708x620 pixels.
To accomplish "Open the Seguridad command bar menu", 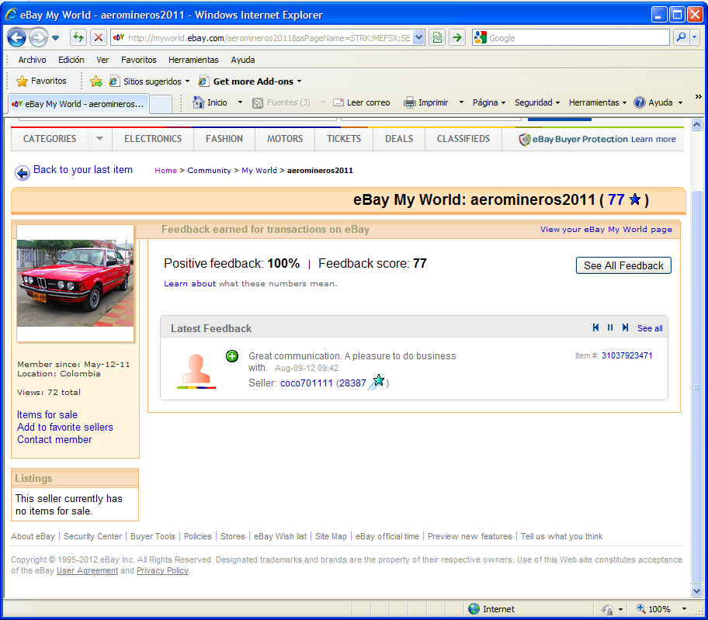I will (537, 102).
